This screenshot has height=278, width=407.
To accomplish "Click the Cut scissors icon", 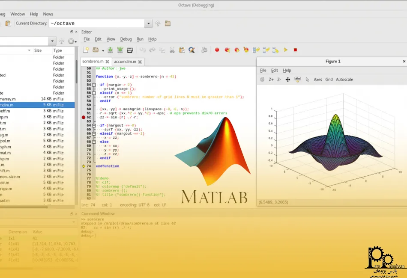I will (172, 50).
